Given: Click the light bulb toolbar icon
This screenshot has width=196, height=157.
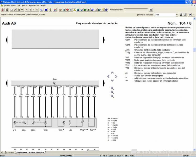Looking at the screenshot, I should tap(103, 10).
